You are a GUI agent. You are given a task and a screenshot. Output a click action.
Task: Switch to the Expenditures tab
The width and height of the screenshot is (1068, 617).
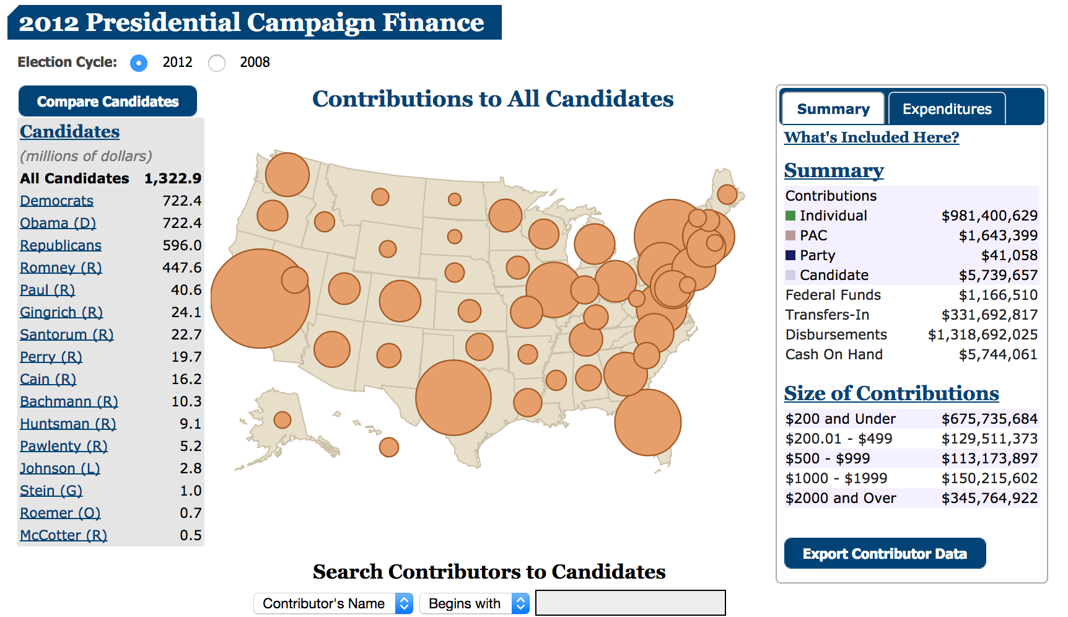[947, 109]
